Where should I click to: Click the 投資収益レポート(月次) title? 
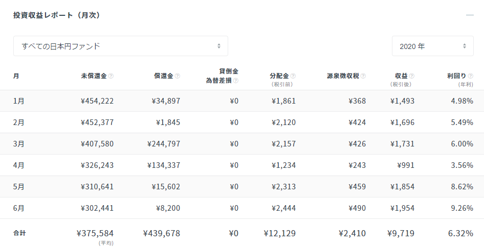pos(57,15)
